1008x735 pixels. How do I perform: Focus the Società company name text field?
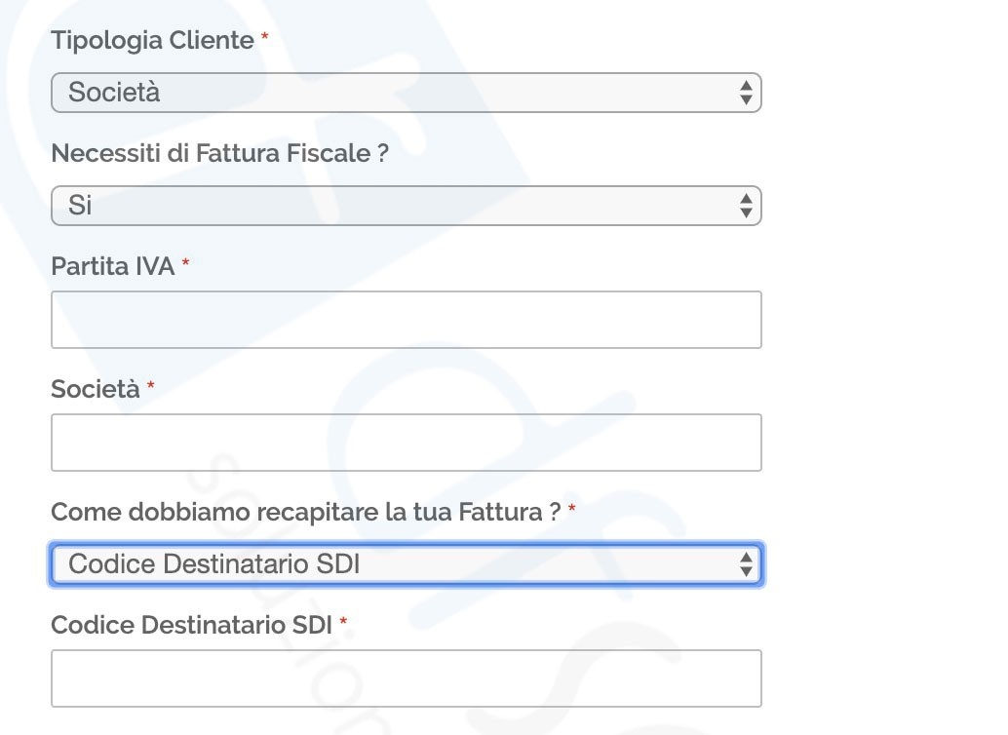[407, 443]
